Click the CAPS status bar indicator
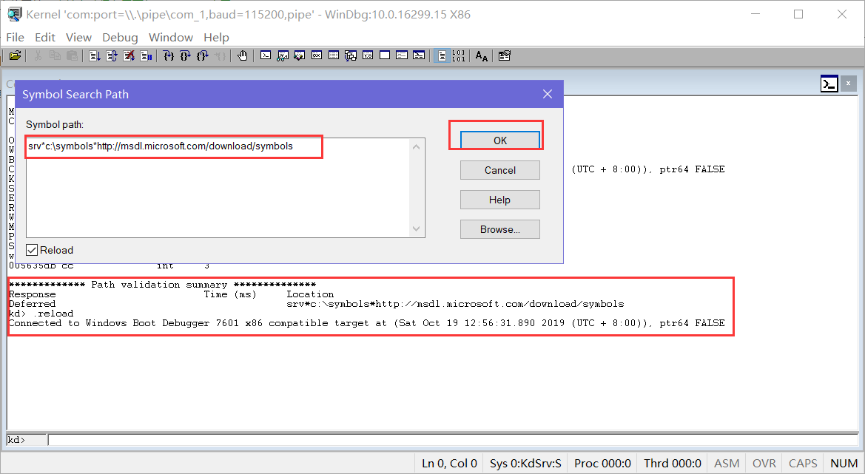865x474 pixels. tap(803, 464)
